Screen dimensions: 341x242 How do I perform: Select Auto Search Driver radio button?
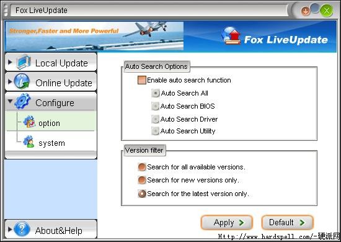pyautogui.click(x=155, y=119)
